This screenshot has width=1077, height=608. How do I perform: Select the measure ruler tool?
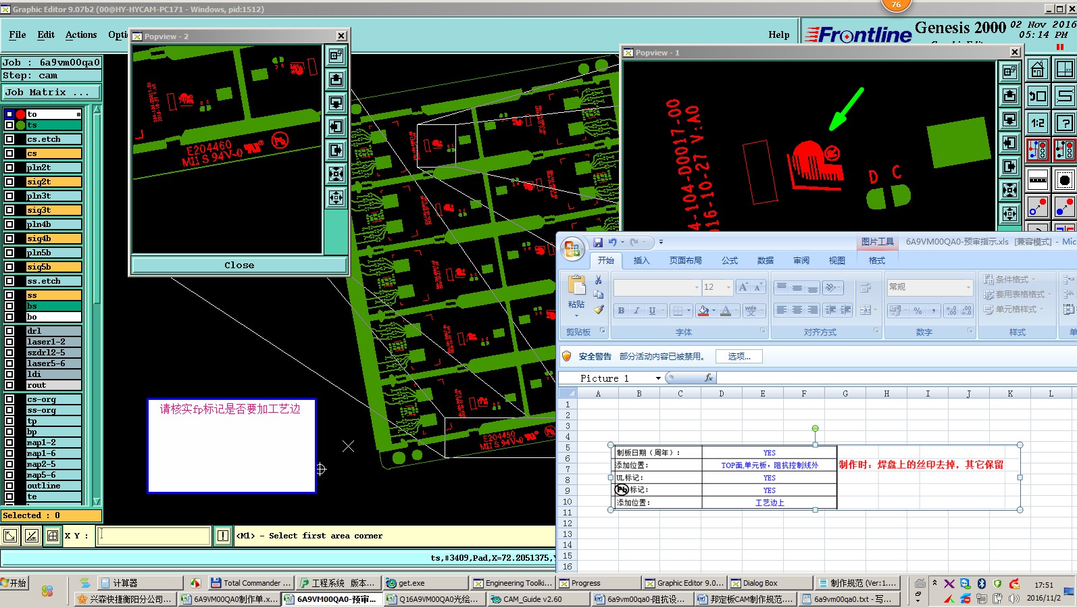pos(1037,180)
